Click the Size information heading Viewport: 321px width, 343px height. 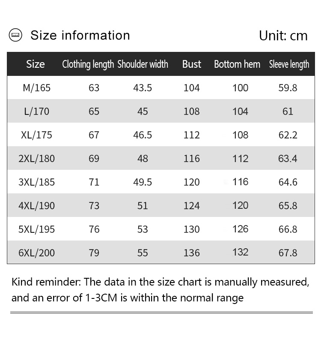(80, 35)
